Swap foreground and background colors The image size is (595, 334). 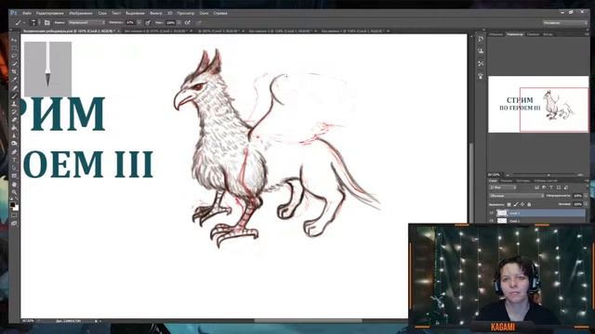(17, 199)
